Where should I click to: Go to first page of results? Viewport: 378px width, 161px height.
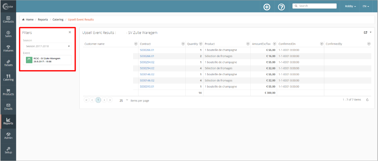pos(86,100)
